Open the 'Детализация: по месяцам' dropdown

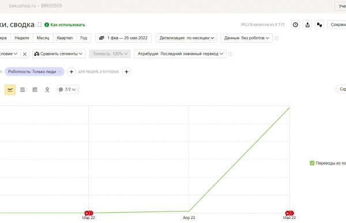[x=186, y=38]
